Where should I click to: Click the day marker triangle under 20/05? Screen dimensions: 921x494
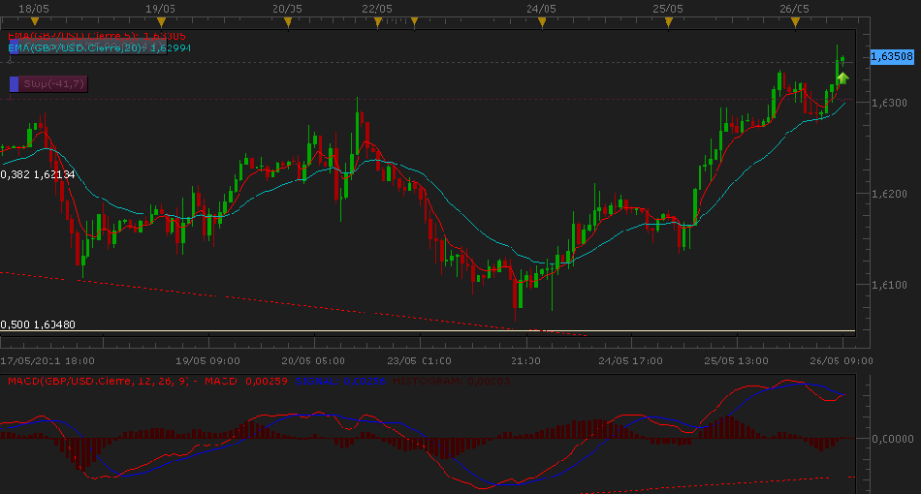pyautogui.click(x=287, y=20)
